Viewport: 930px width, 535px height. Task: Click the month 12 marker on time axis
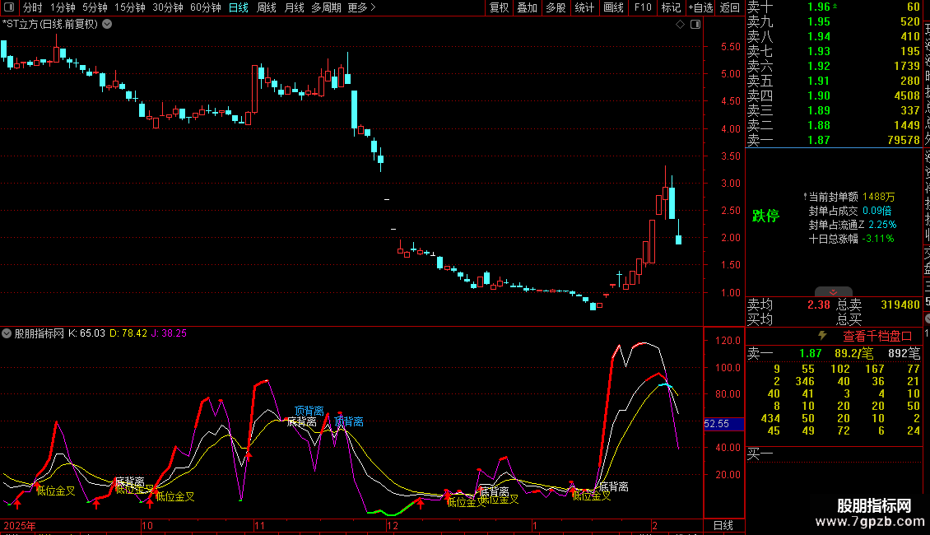click(x=392, y=525)
